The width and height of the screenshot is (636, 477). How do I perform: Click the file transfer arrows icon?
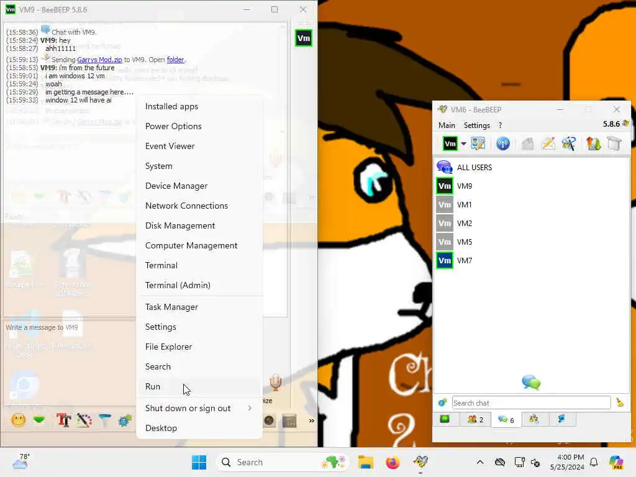click(593, 143)
